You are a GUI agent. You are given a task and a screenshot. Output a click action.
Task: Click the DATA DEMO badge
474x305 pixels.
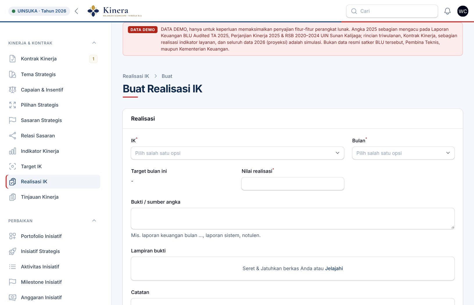(143, 30)
